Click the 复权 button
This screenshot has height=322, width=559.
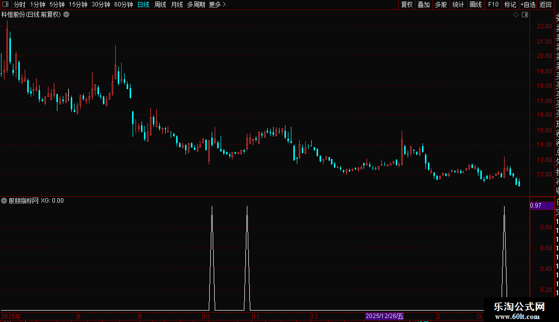pos(407,4)
